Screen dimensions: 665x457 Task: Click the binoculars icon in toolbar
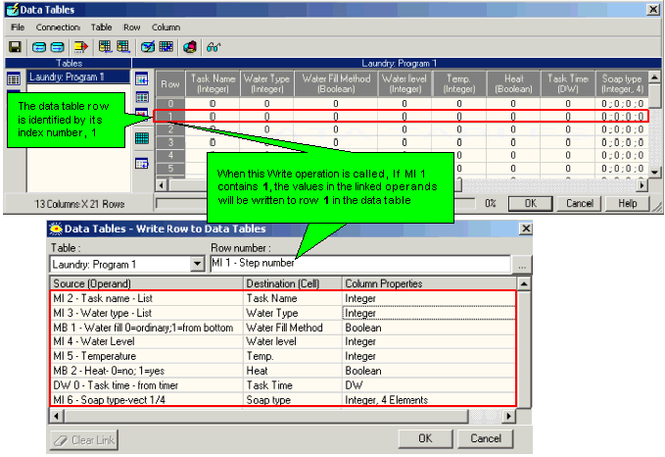[x=213, y=46]
